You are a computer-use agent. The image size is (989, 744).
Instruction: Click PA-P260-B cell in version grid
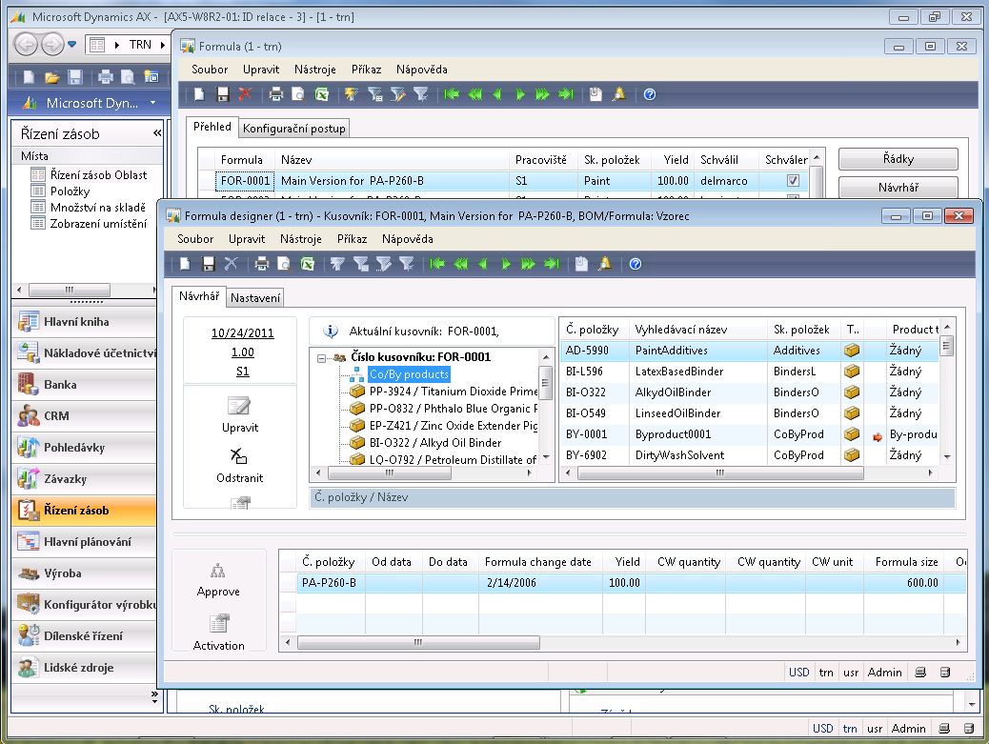pos(330,583)
